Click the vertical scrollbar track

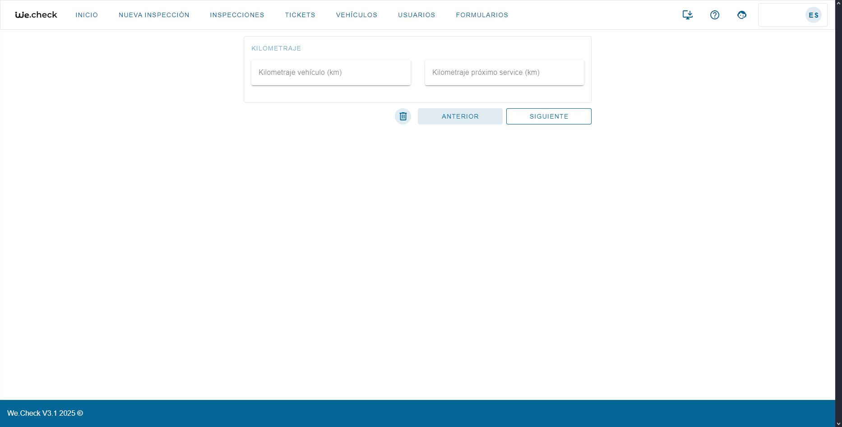click(x=838, y=225)
